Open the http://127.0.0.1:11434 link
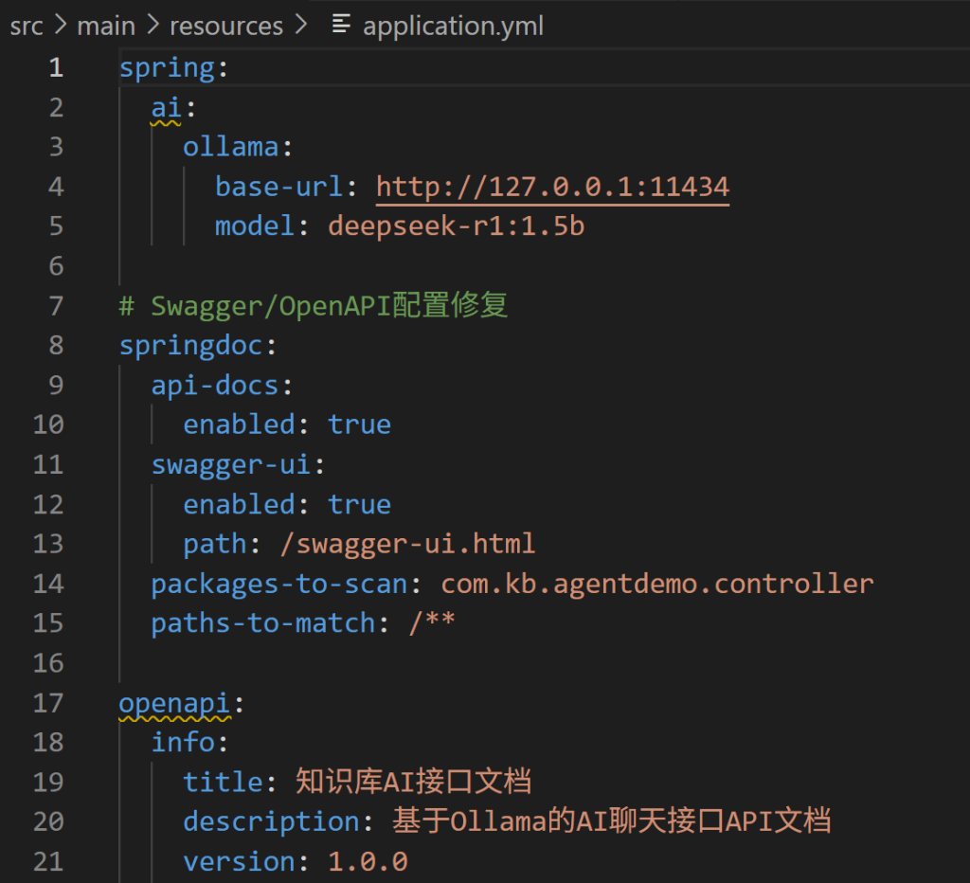This screenshot has width=970, height=883. [x=552, y=187]
